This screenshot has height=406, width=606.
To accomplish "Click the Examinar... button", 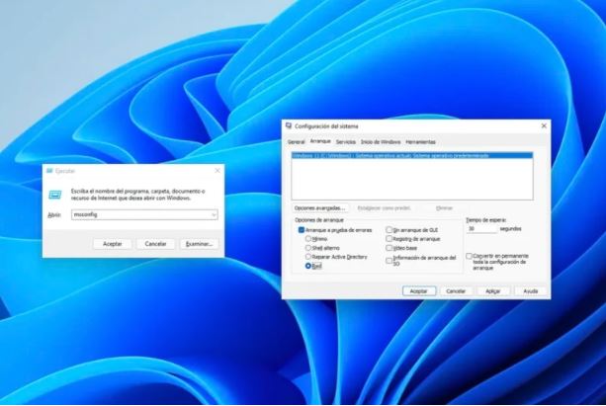I will [199, 244].
